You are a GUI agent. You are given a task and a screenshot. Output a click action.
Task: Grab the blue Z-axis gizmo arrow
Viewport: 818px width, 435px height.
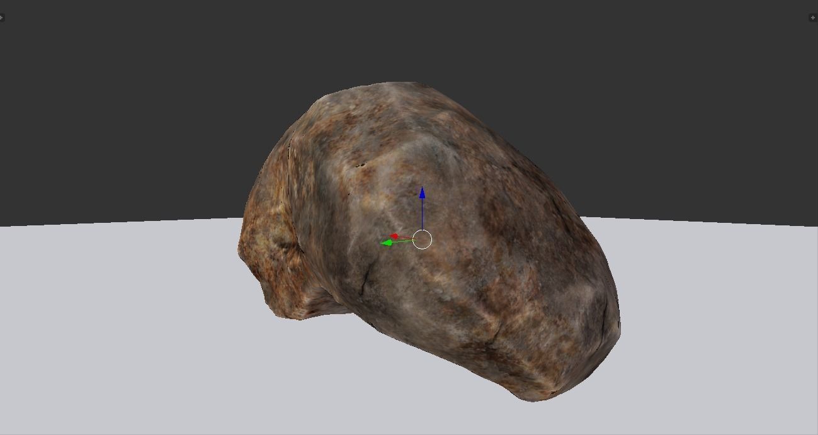point(422,194)
